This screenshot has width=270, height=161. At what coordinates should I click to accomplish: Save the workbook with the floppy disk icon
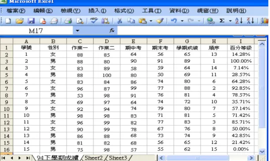click(x=31, y=21)
